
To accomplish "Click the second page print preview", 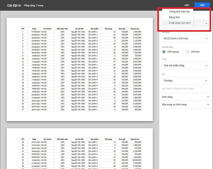I will pyautogui.click(x=80, y=149).
